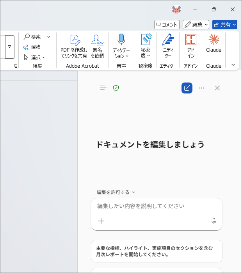242x273 pixels.
Task: Open the styles pane dialog launcher
Action: [x=16, y=66]
